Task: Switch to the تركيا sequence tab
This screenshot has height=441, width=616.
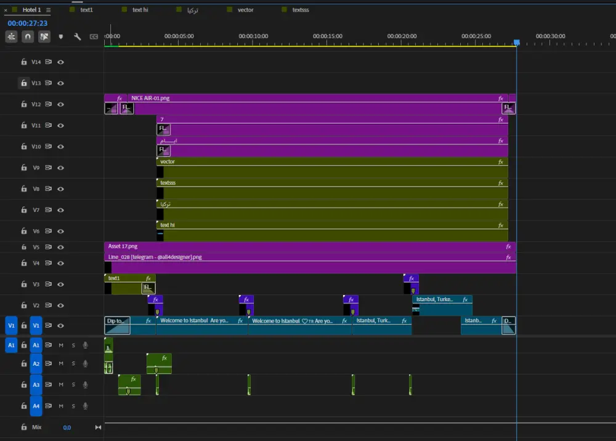Action: (192, 10)
